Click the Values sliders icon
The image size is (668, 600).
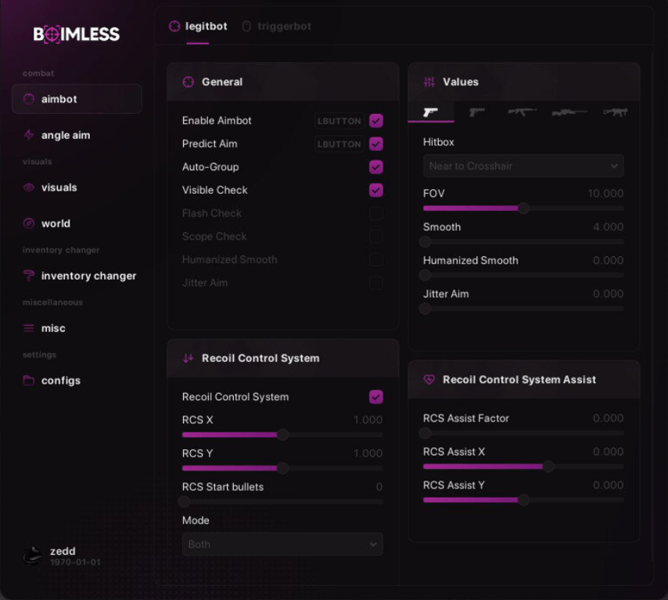[x=429, y=82]
